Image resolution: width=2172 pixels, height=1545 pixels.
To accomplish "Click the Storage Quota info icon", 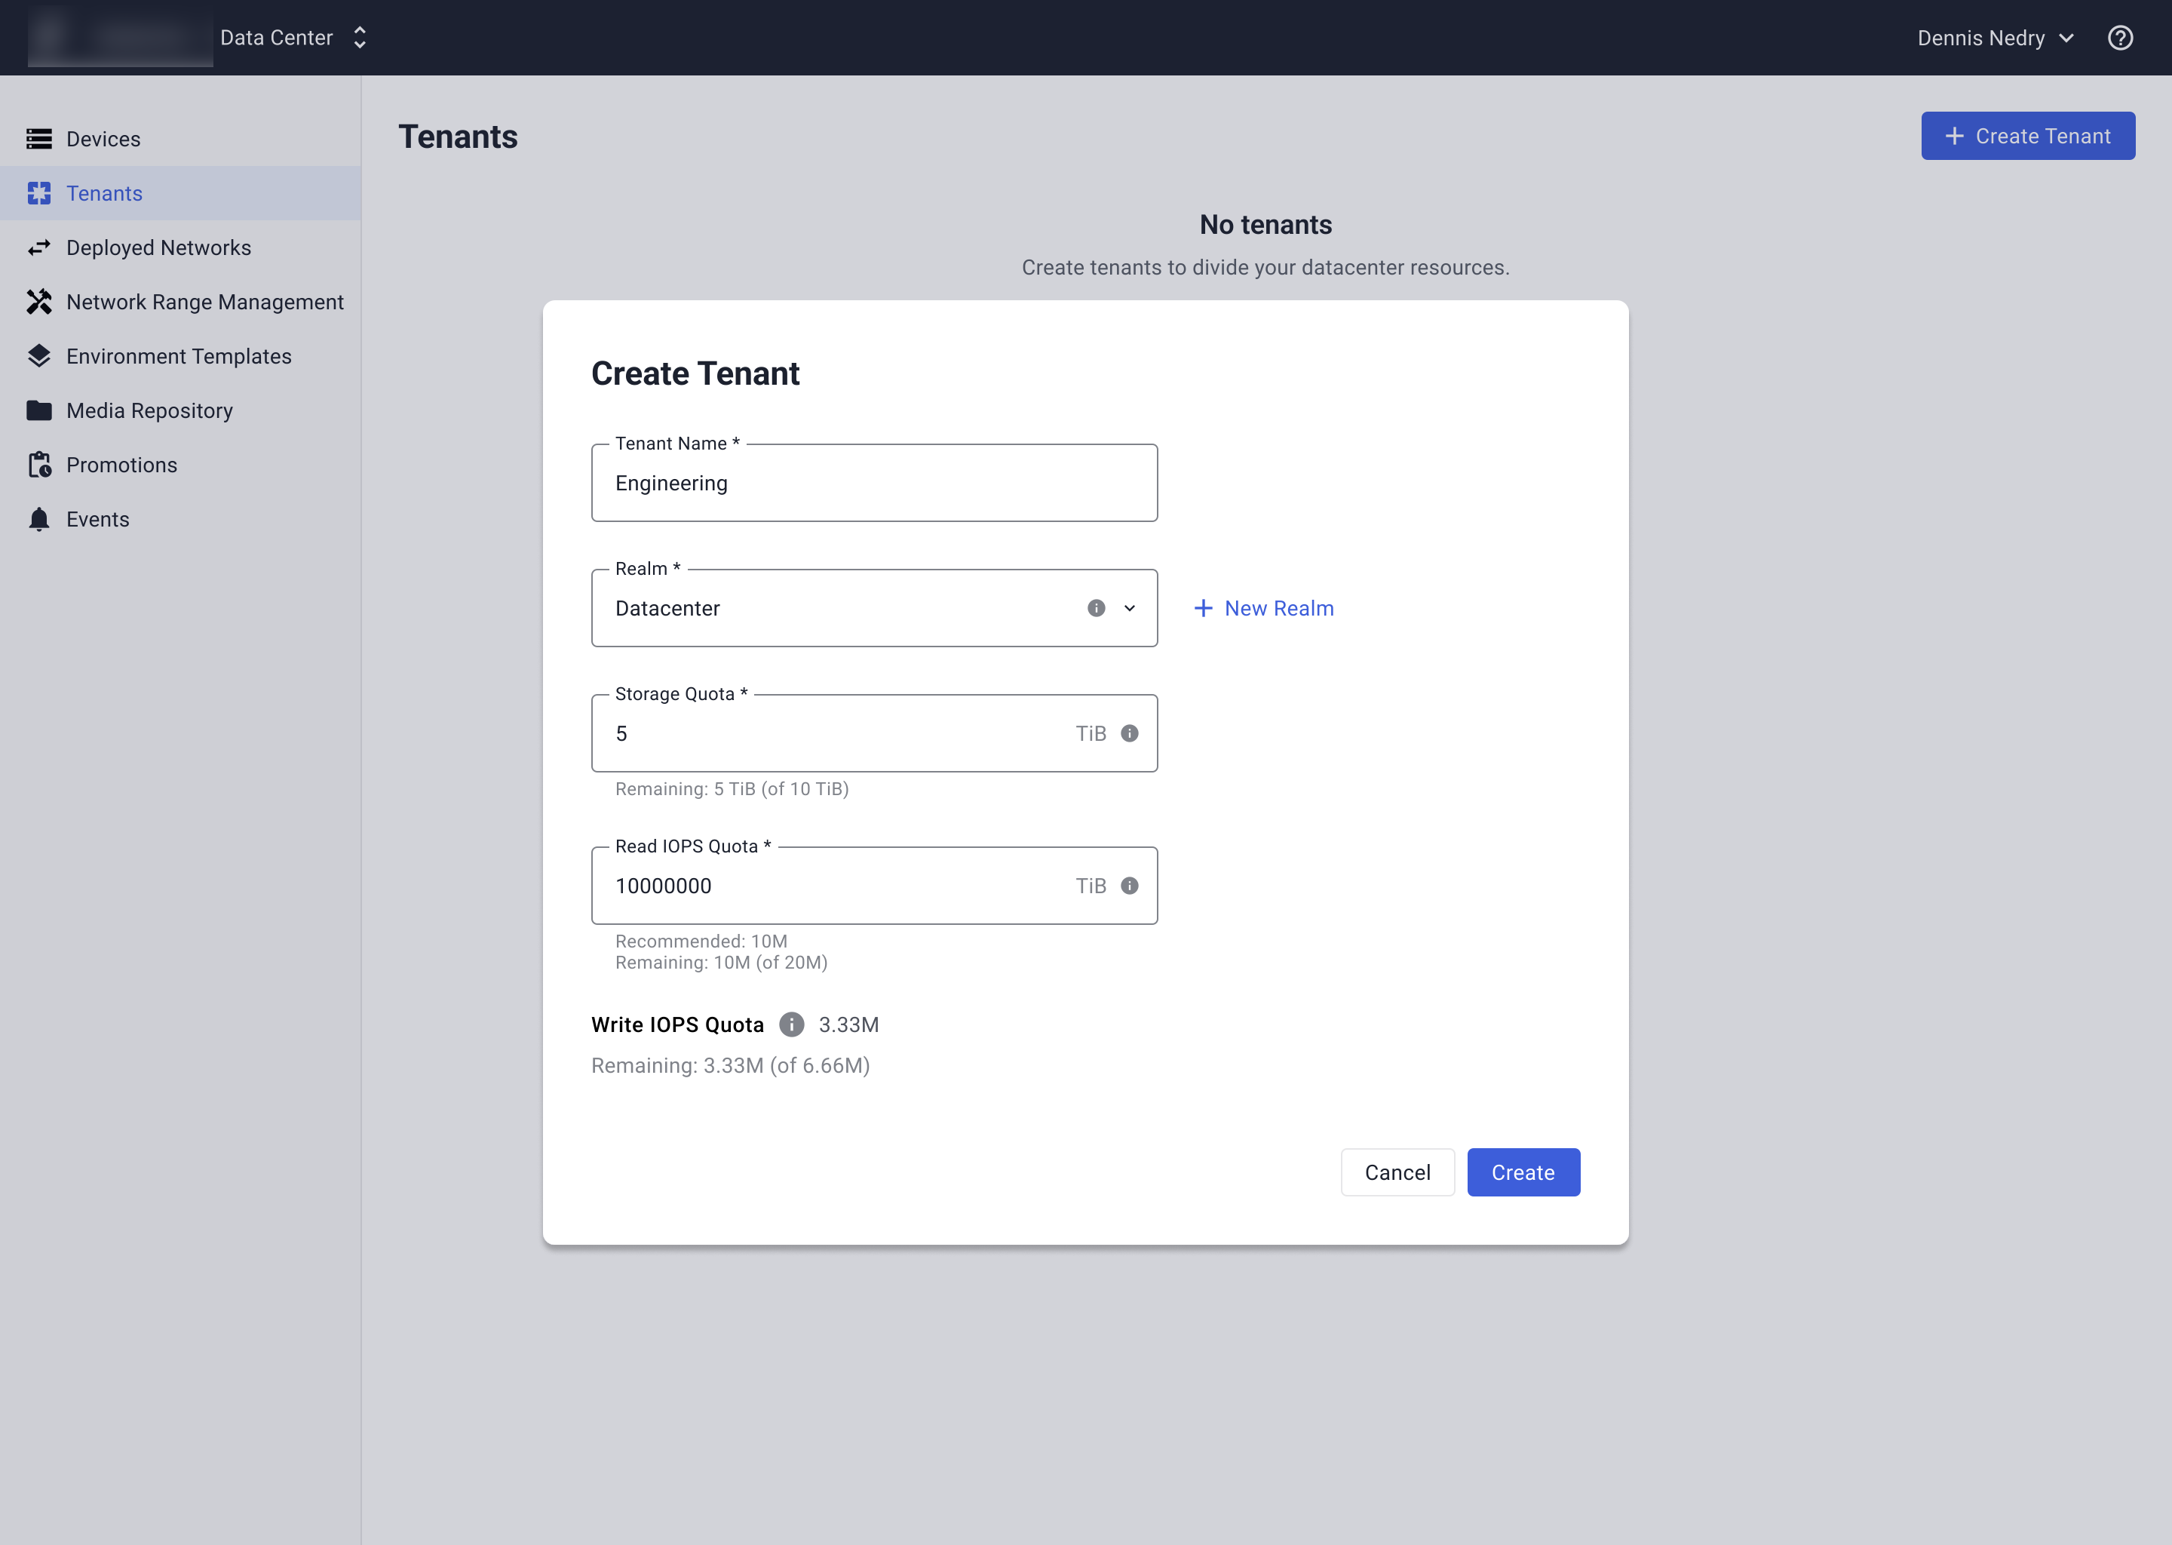I will (x=1129, y=733).
